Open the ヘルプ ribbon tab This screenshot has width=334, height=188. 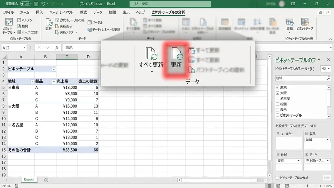coord(141,12)
